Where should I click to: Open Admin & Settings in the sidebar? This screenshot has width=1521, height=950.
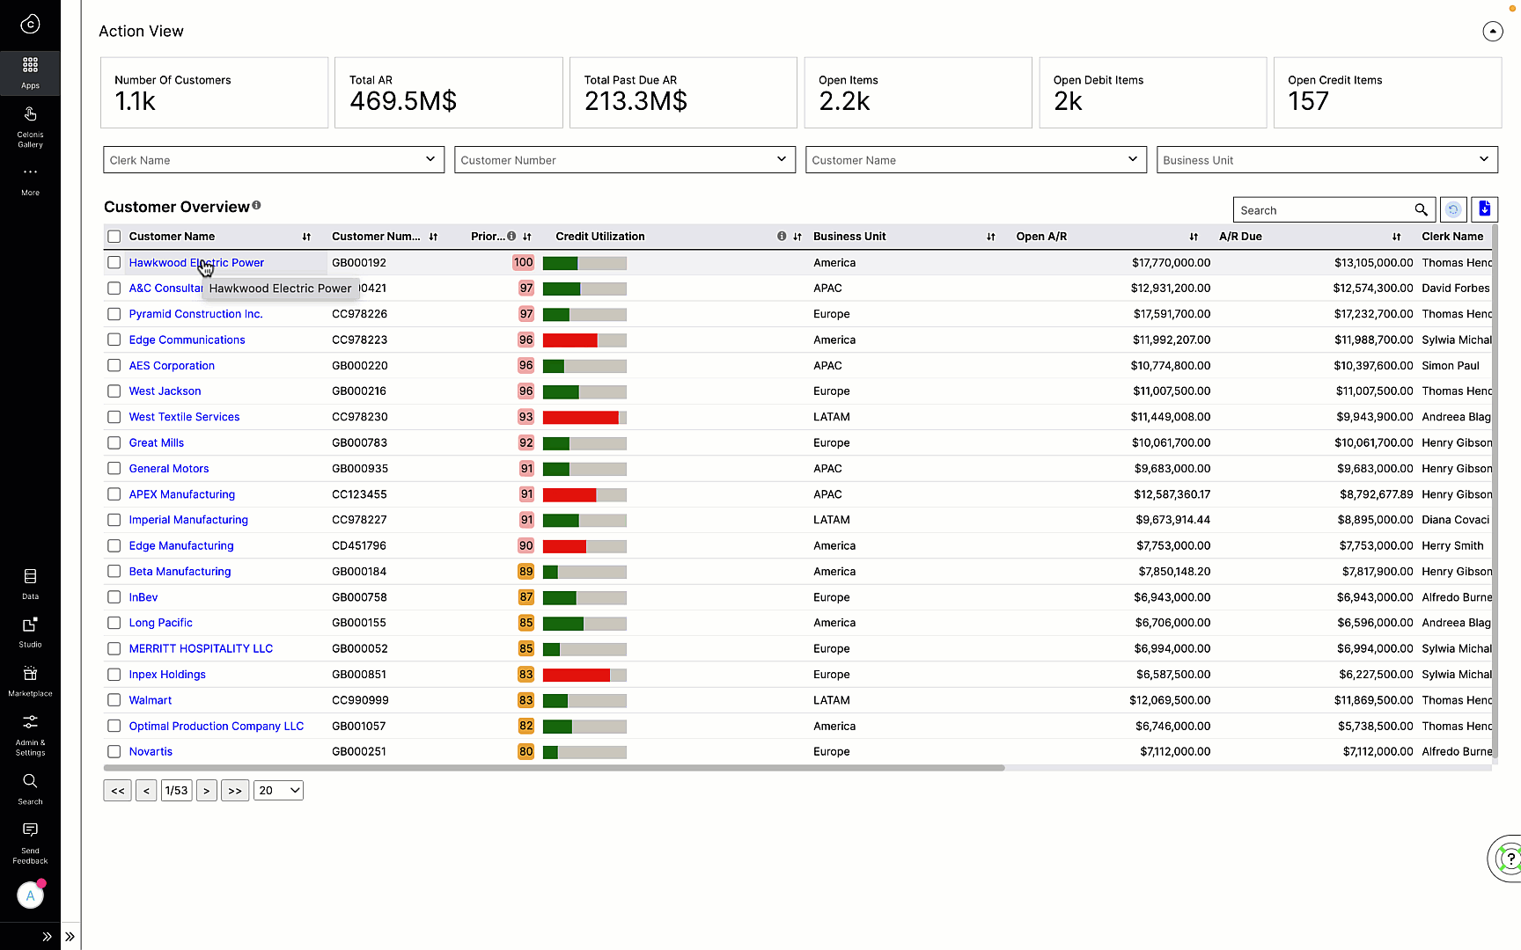[x=30, y=727]
